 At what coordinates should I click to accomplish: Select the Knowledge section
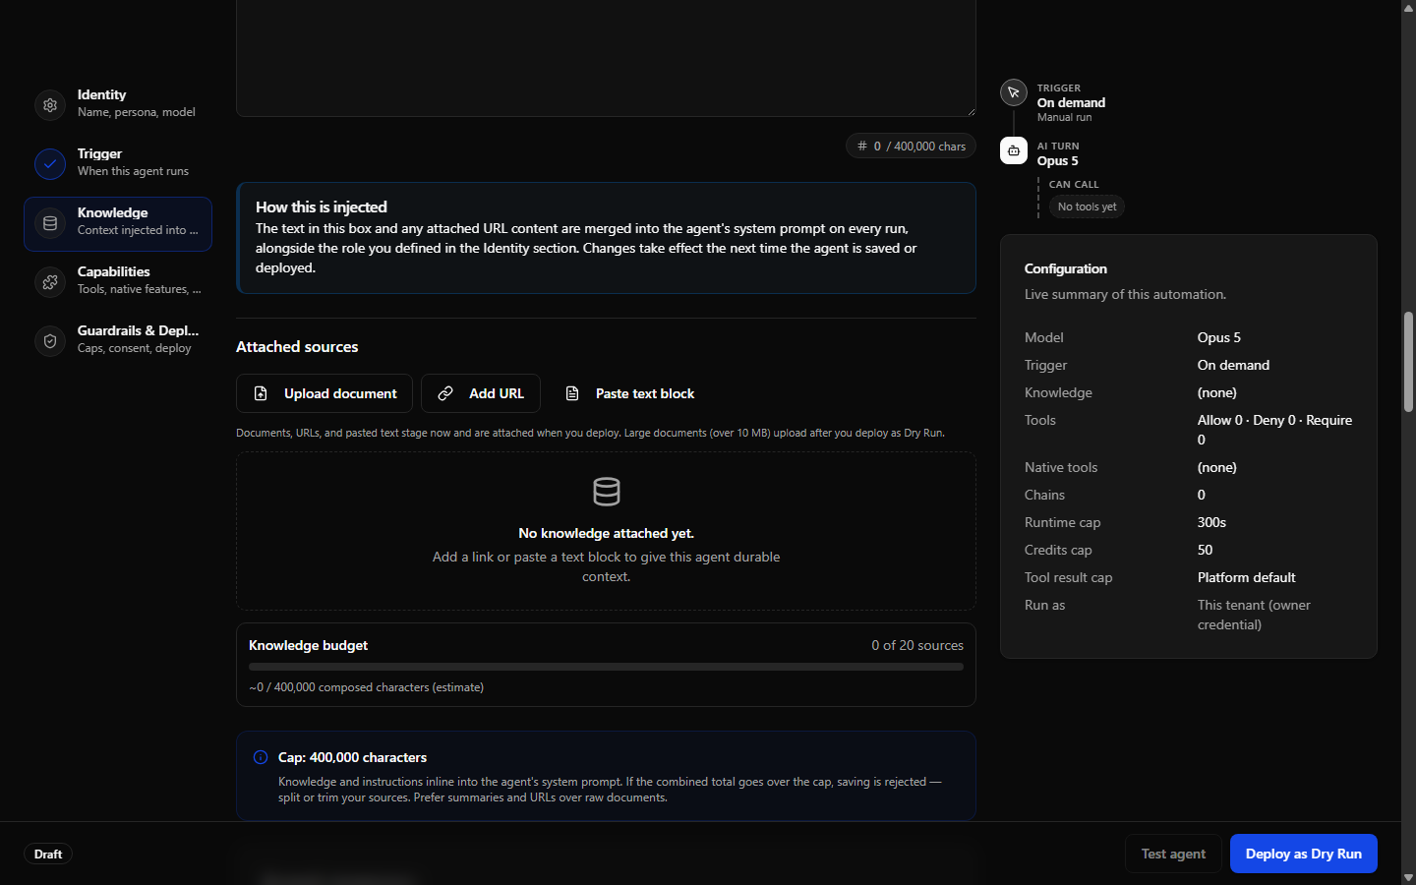pyautogui.click(x=118, y=223)
